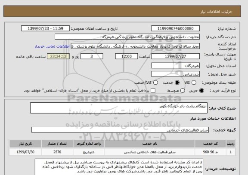Click the service group سایر فعالیت‌های خدماتی field

coord(120,130)
